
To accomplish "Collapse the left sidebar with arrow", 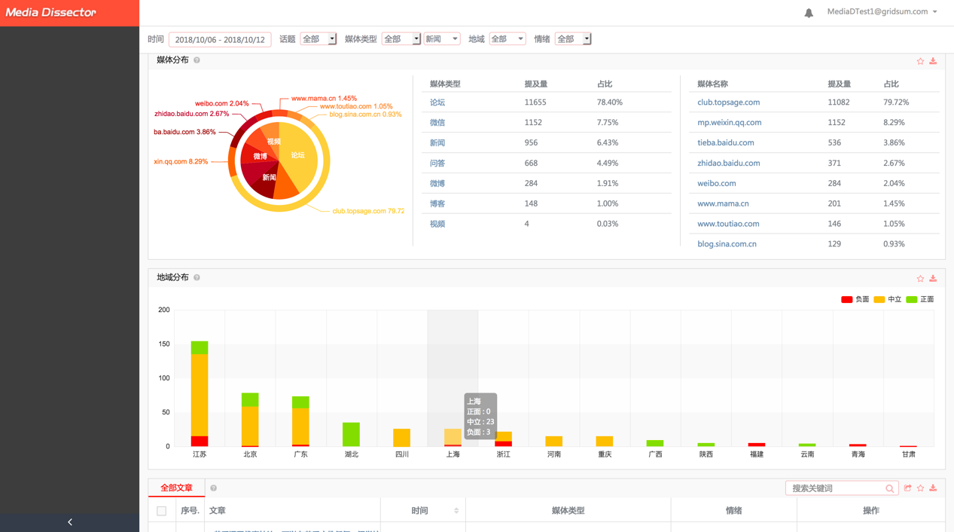I will [69, 522].
